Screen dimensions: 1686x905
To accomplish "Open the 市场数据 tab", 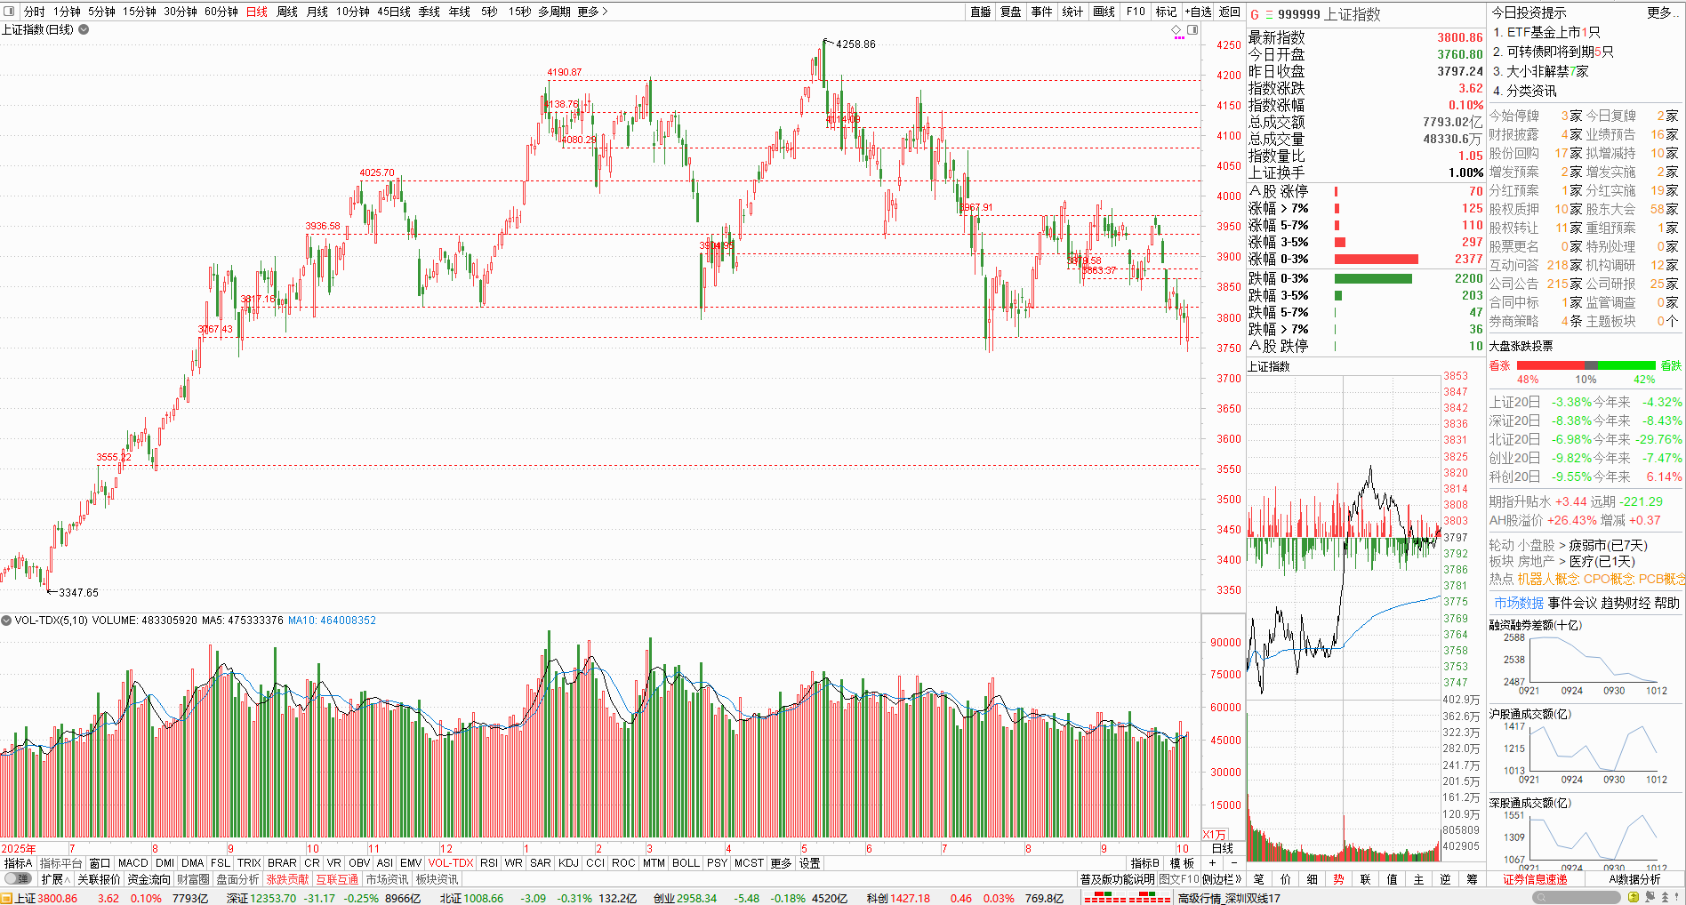I will pyautogui.click(x=1519, y=603).
